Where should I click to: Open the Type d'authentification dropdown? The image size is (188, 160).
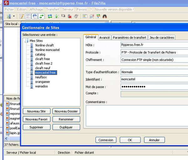(x=154, y=72)
